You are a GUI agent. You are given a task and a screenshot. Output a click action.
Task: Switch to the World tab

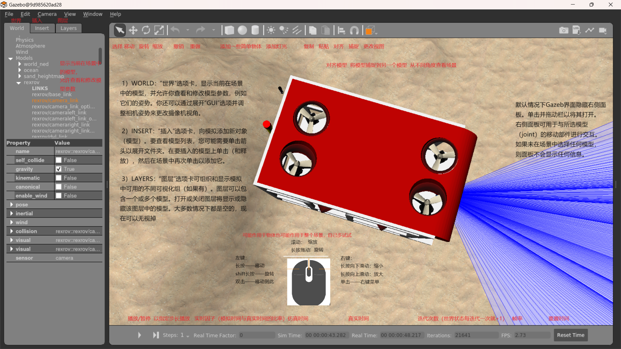tap(16, 28)
